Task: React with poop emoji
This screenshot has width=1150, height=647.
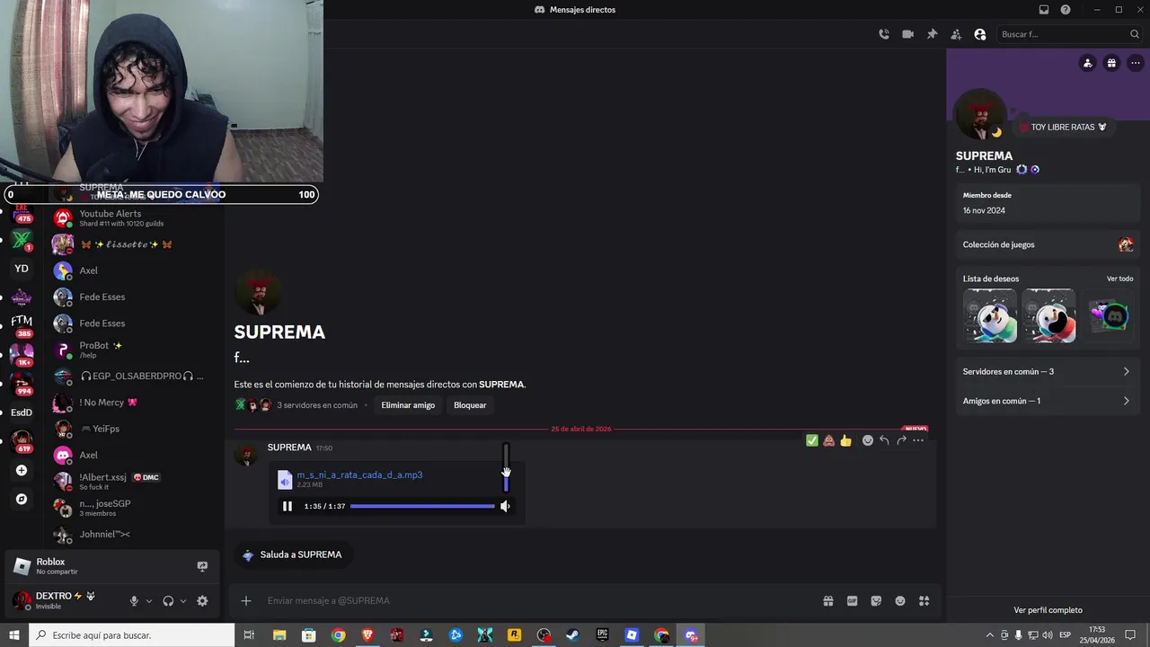Action: pos(829,440)
